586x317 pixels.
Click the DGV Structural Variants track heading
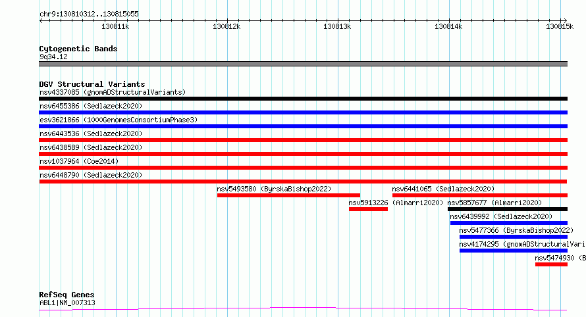pyautogui.click(x=92, y=84)
